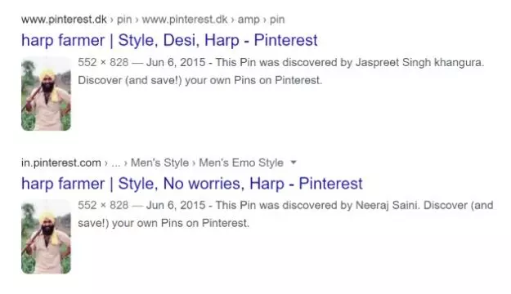Click the first 'pin' breadcrumb after pinterest.dk
Screen dimensions: 511x294
pos(124,20)
